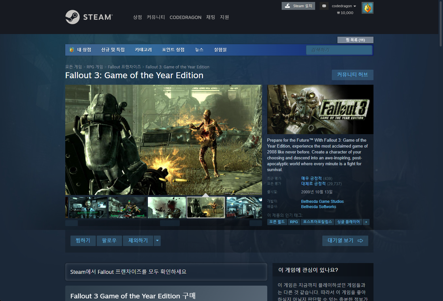Image resolution: width=443 pixels, height=301 pixels.
Task: Select the blood explosion thumbnail
Action: (167, 207)
